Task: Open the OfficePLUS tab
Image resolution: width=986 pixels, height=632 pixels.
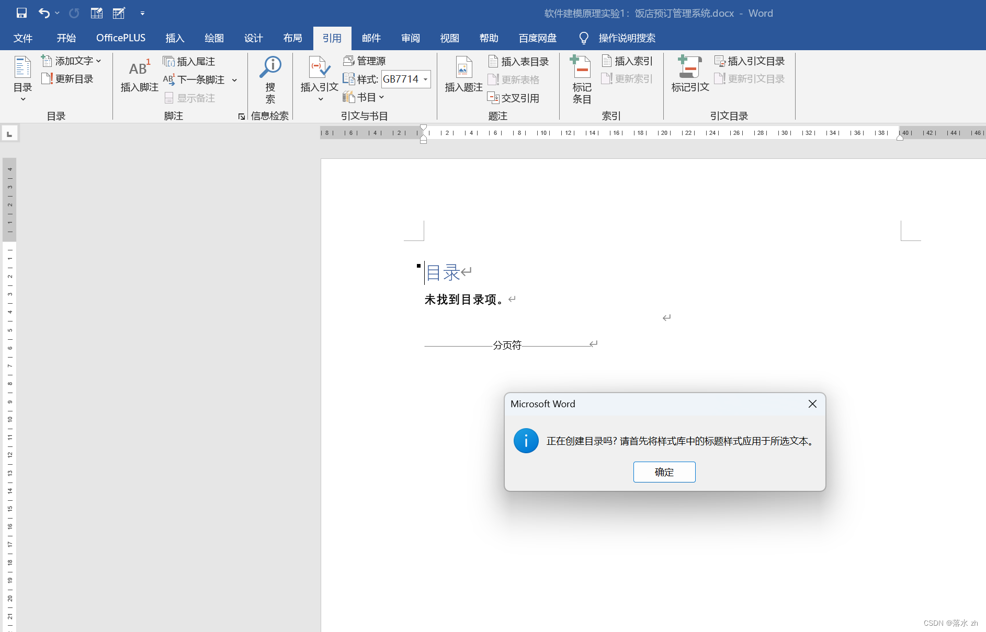Action: pyautogui.click(x=121, y=38)
